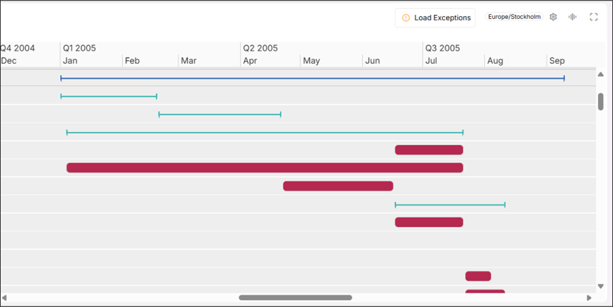Select the teal span from mid-Jun to August
This screenshot has height=307, width=613.
click(450, 205)
